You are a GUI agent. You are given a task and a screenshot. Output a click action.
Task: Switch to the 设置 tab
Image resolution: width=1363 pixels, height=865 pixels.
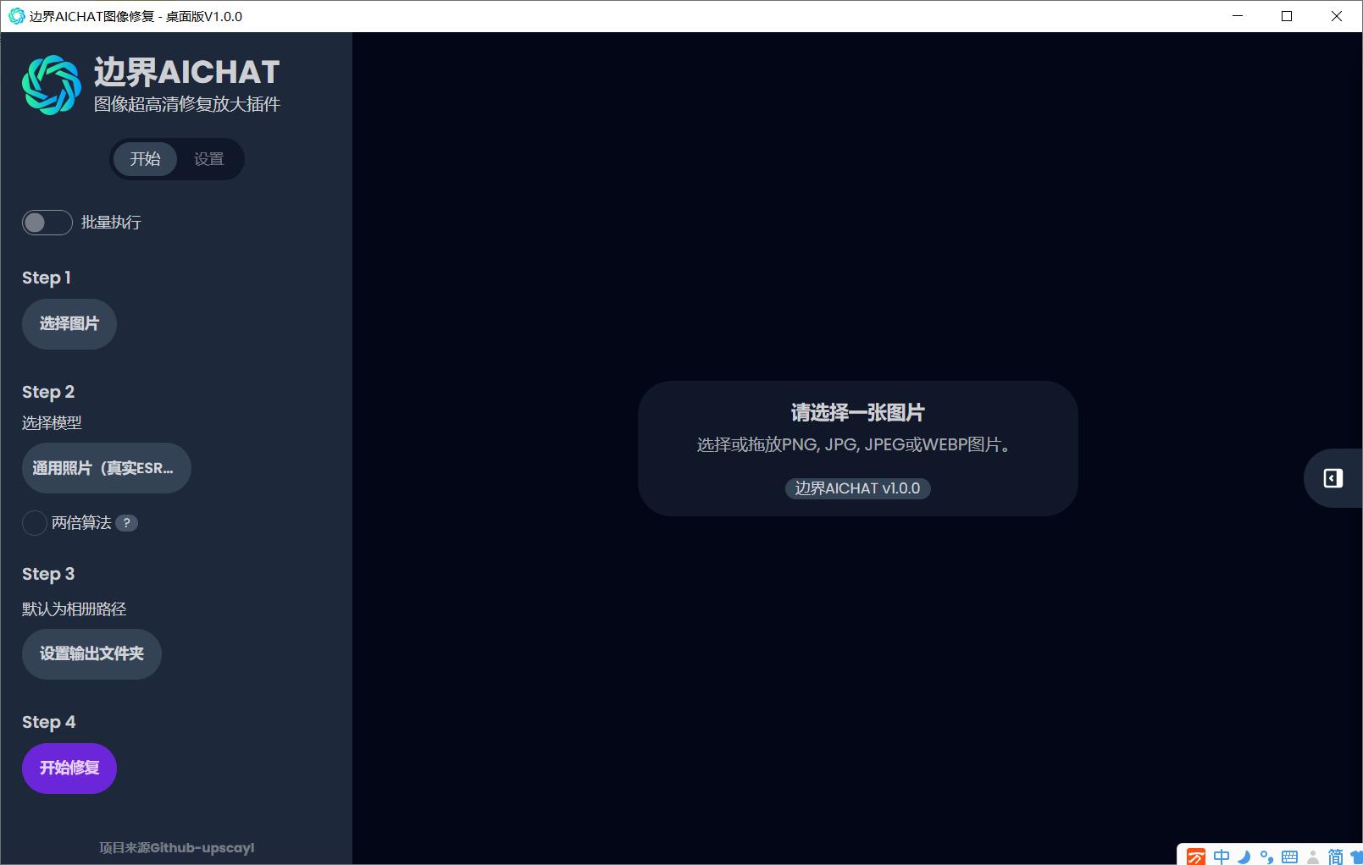pyautogui.click(x=208, y=159)
